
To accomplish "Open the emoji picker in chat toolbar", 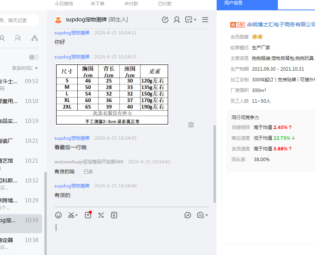I will [x=58, y=215].
